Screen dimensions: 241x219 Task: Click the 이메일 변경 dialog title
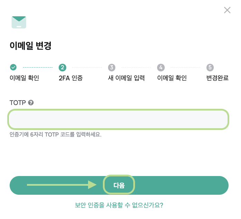point(30,46)
